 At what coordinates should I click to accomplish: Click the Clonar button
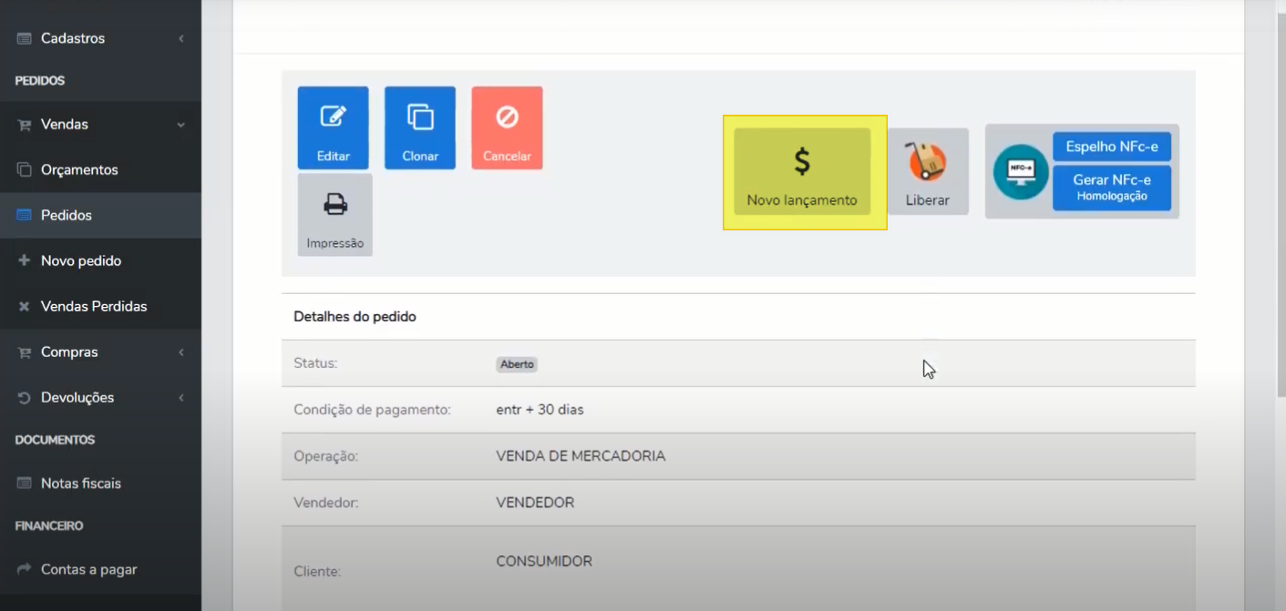tap(420, 127)
